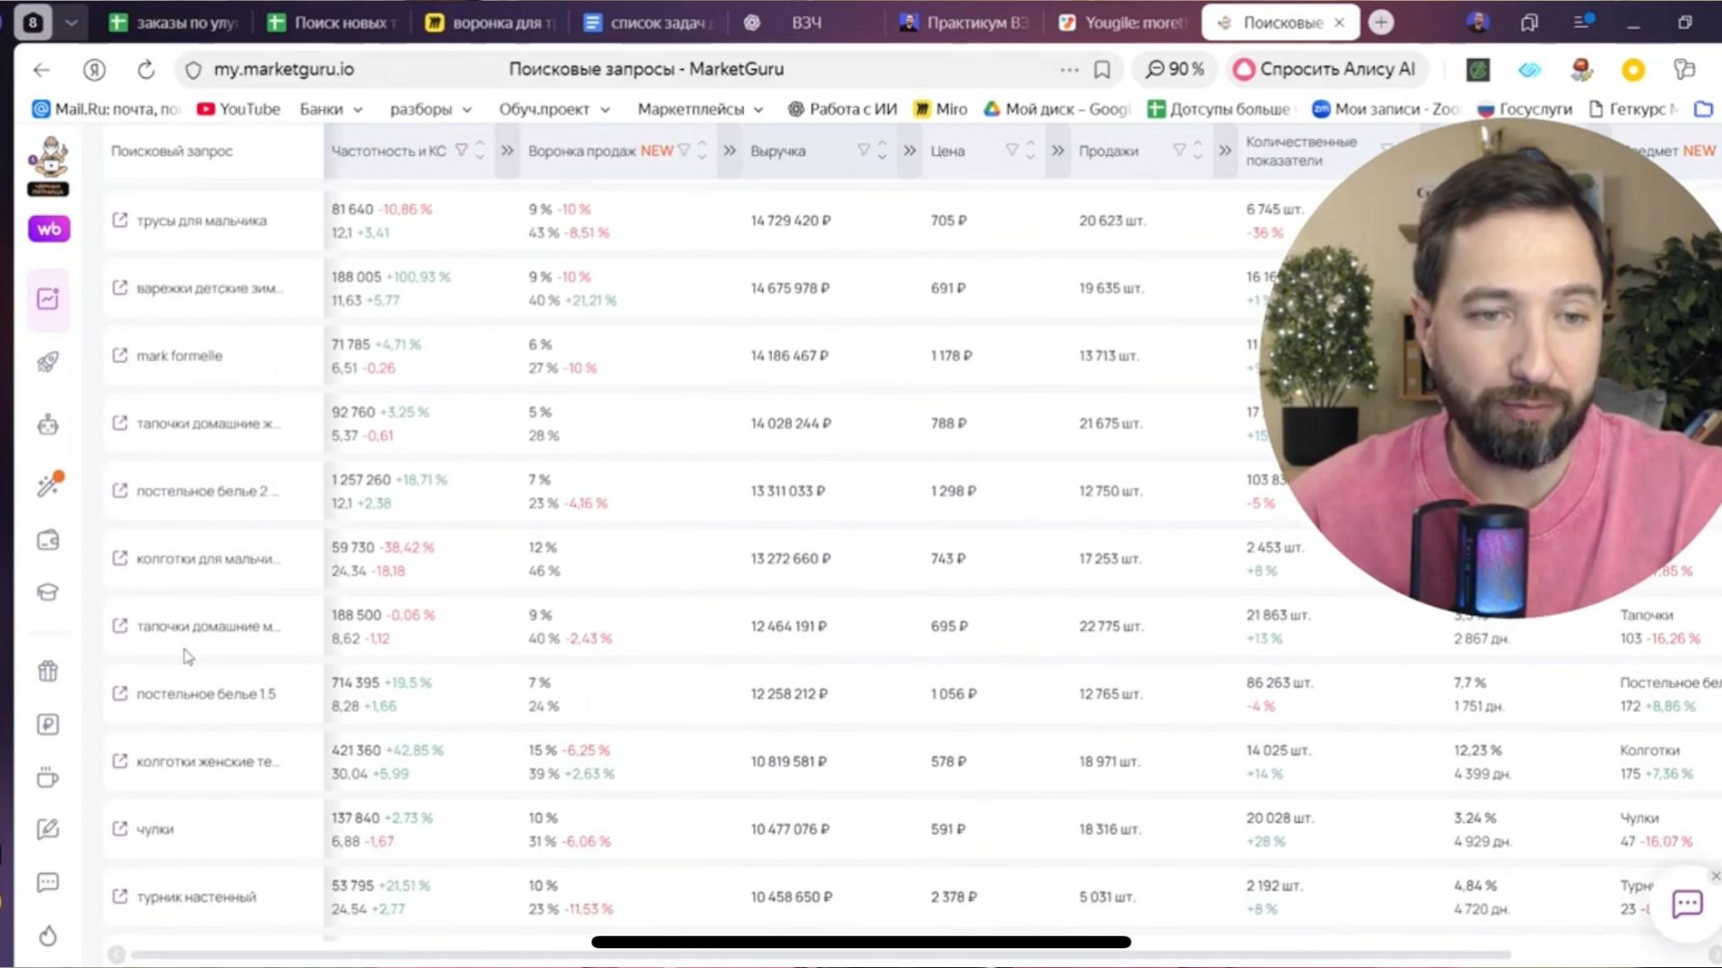This screenshot has height=968, width=1722.
Task: Click the horizontal table scrollbar
Action: (821, 955)
